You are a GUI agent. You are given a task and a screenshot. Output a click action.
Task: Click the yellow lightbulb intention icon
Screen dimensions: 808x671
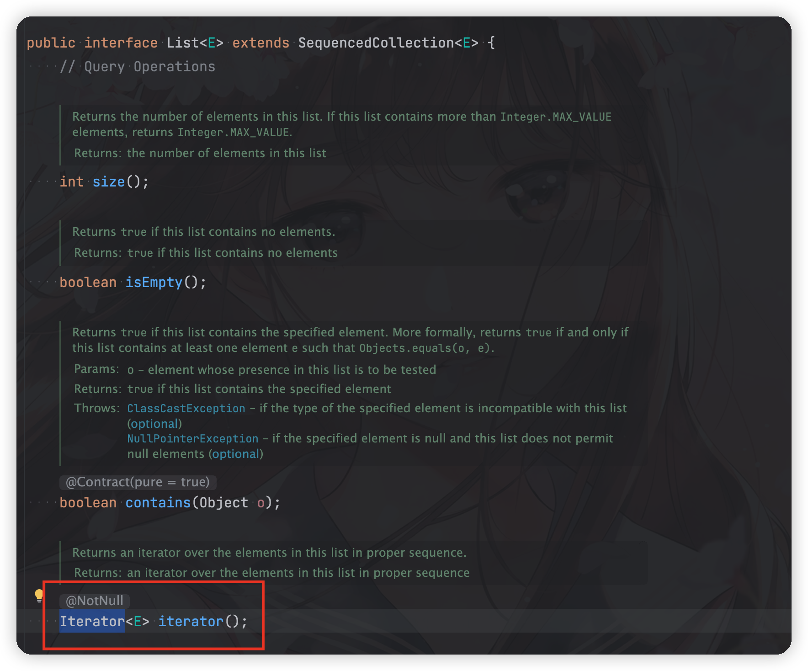point(39,596)
